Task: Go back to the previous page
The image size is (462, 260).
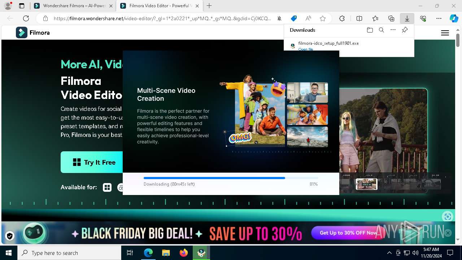Action: pyautogui.click(x=10, y=18)
